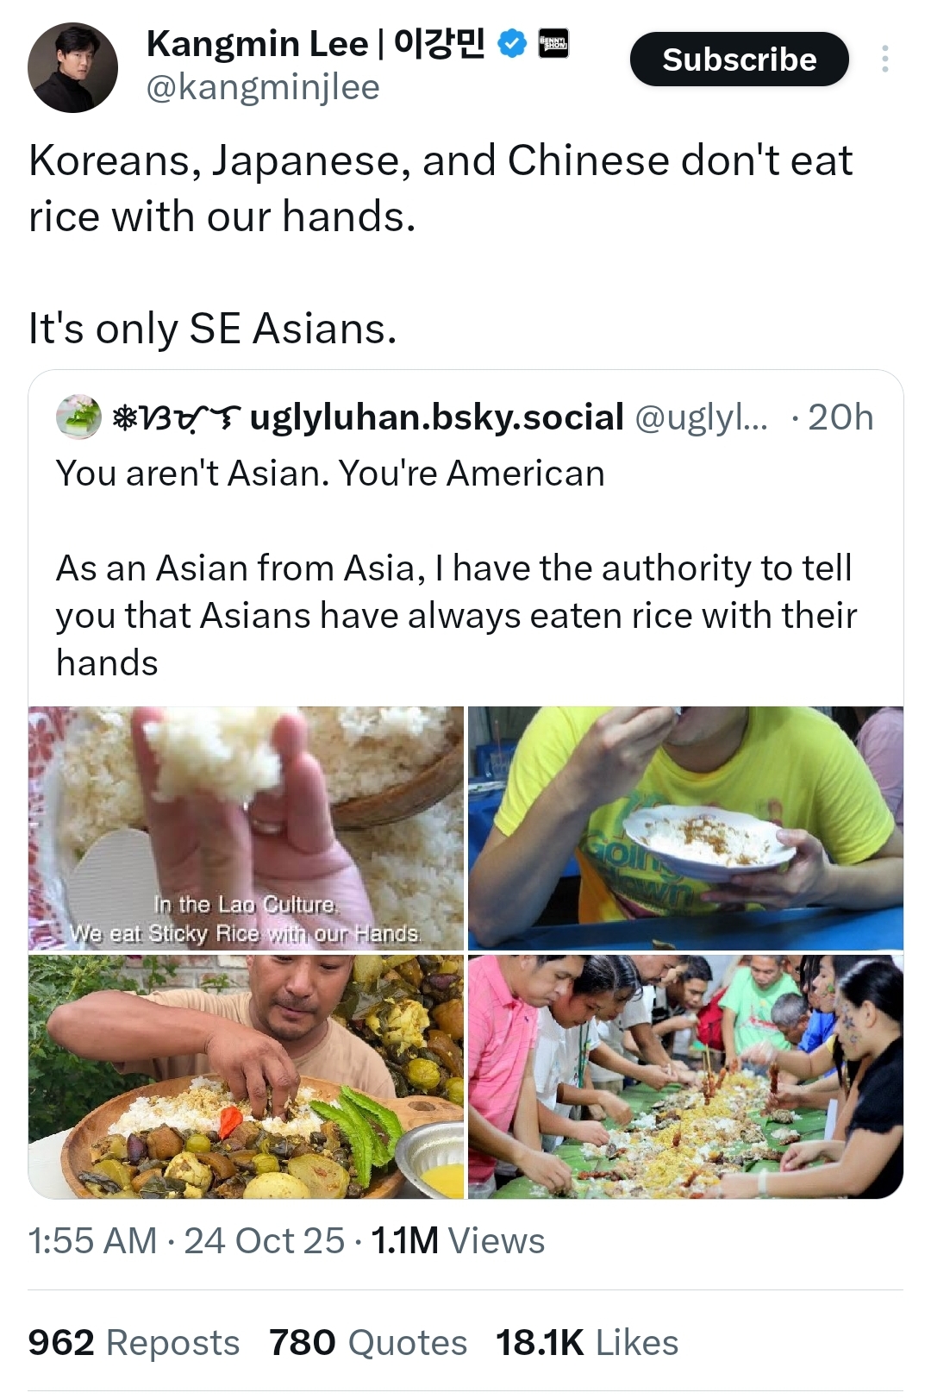931x1399 pixels.
Task: Click the Kangmin Lee display name
Action: (x=316, y=43)
